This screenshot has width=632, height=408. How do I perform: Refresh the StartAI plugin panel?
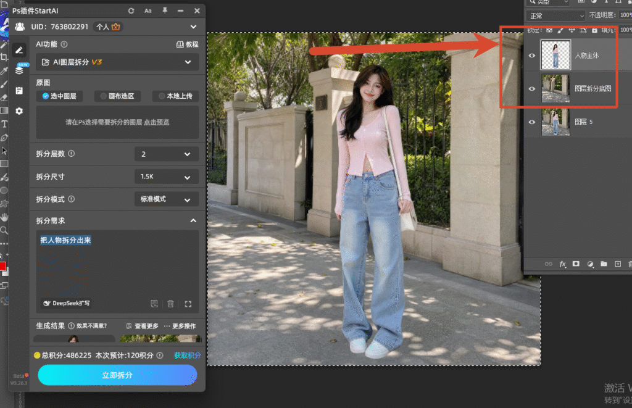tap(131, 11)
